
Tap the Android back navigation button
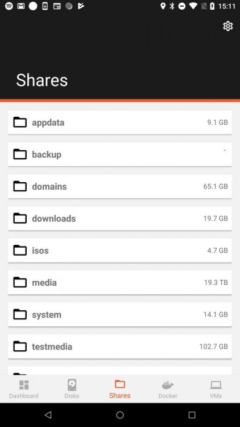[48, 414]
